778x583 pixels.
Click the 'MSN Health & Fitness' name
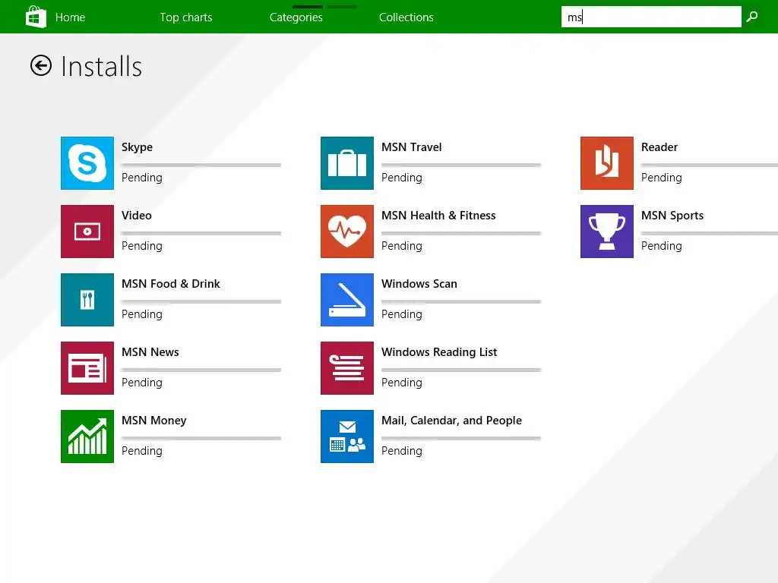pos(438,216)
